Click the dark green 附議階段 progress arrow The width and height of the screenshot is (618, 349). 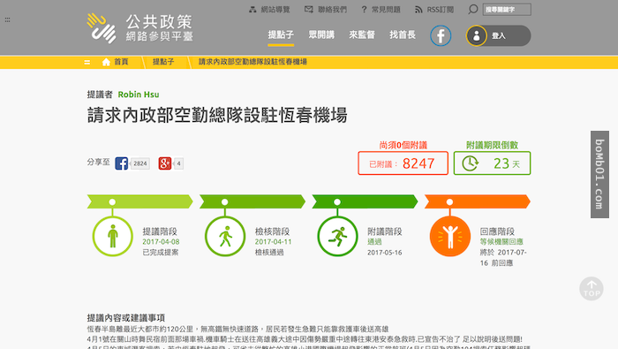(365, 201)
